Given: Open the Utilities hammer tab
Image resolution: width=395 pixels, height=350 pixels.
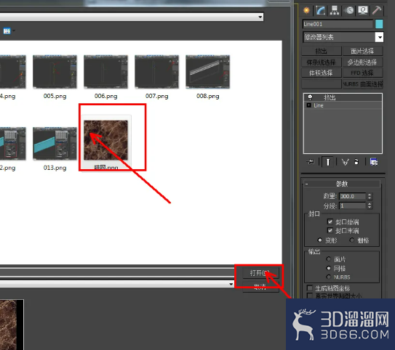Looking at the screenshot, I should [x=377, y=10].
